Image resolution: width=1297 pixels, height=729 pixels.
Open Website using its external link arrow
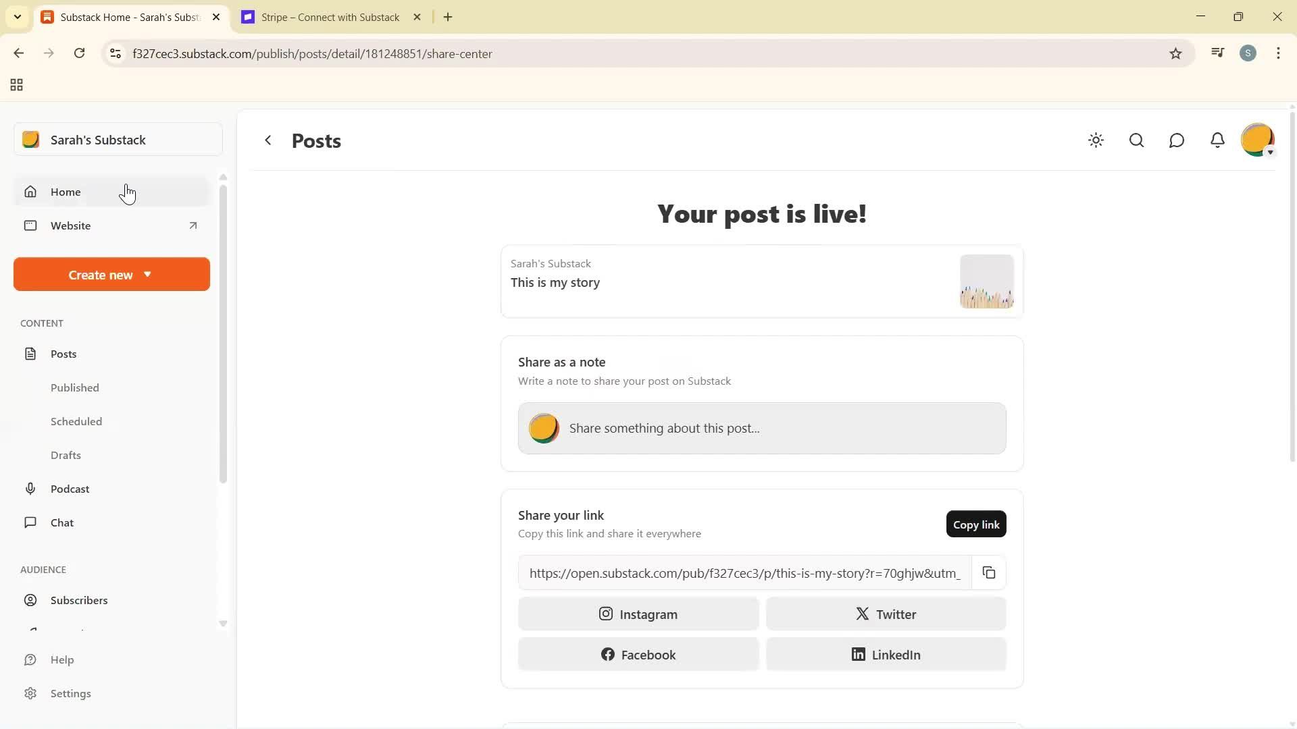193,225
